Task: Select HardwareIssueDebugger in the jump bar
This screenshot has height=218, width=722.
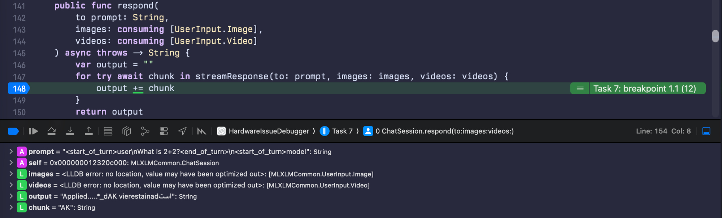Action: tap(269, 131)
